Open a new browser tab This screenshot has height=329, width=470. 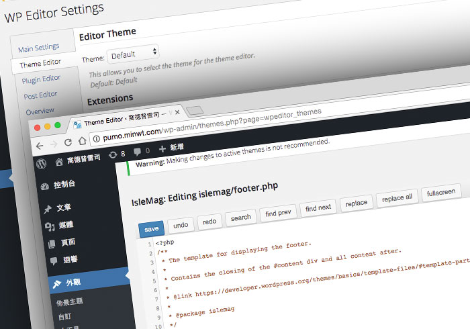click(195, 111)
